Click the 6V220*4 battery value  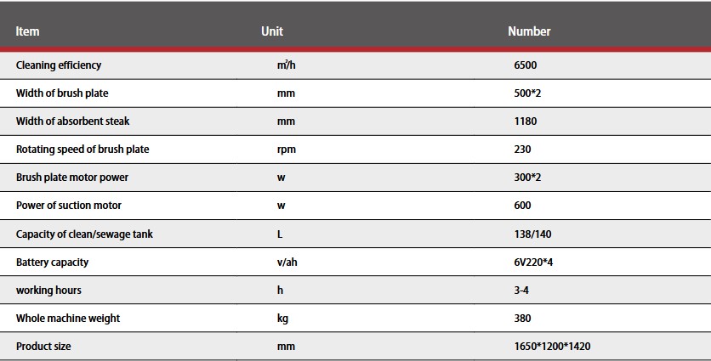click(x=533, y=262)
